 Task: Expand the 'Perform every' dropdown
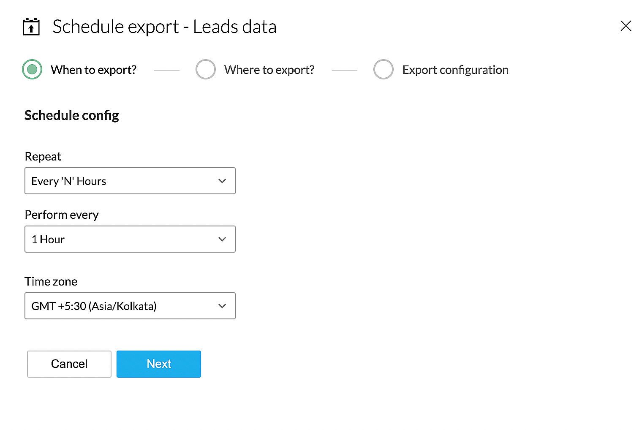[130, 239]
